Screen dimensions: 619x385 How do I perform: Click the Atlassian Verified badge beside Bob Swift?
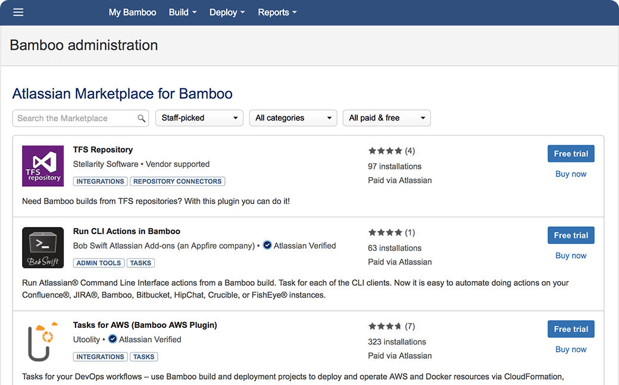[267, 245]
